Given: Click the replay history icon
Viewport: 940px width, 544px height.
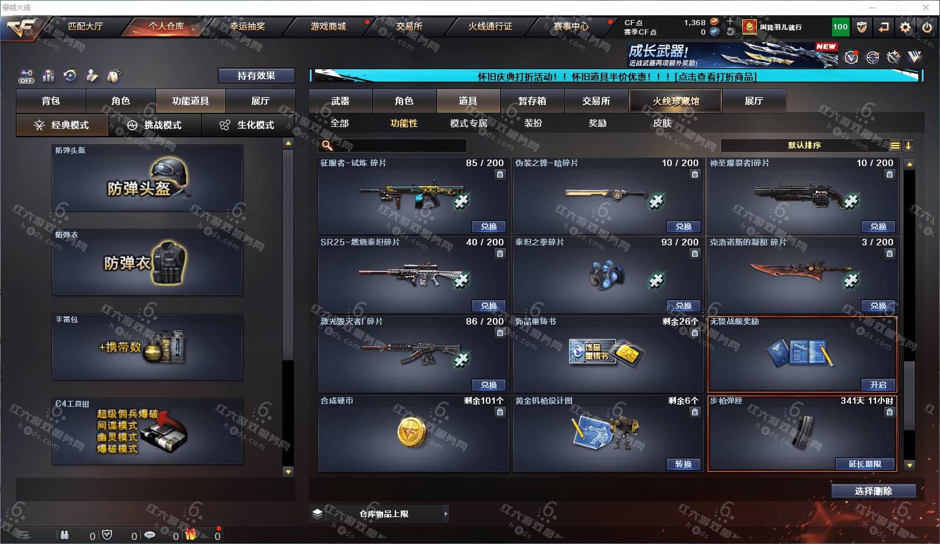Looking at the screenshot, I should (x=70, y=76).
